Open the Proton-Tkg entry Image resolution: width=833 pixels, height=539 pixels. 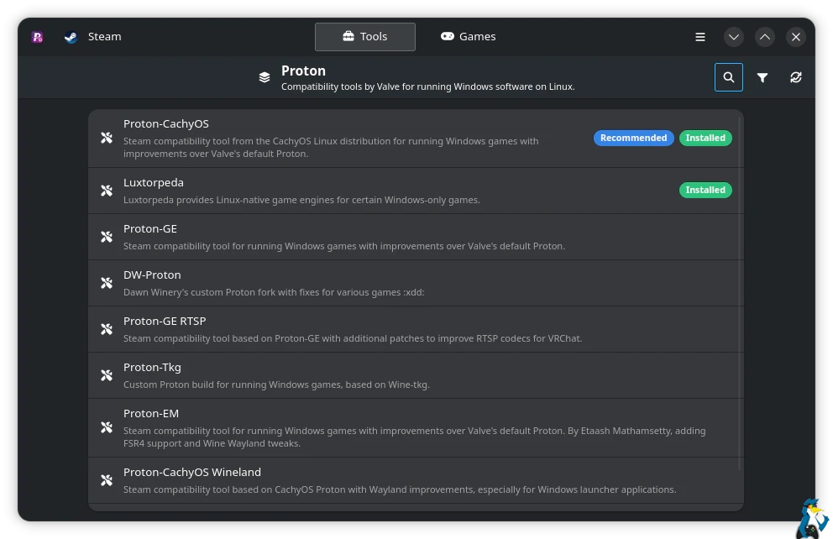click(x=416, y=375)
